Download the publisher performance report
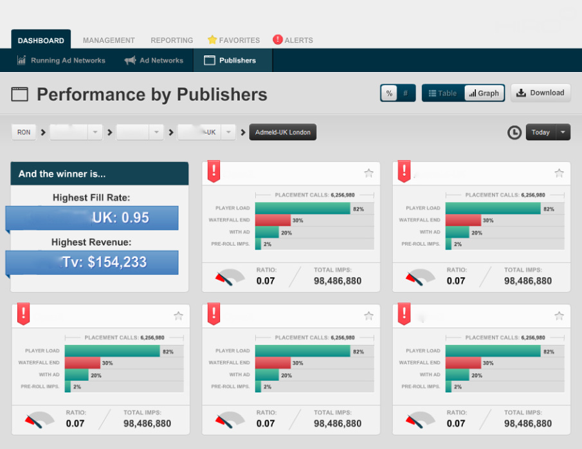Image resolution: width=582 pixels, height=449 pixels. click(540, 93)
